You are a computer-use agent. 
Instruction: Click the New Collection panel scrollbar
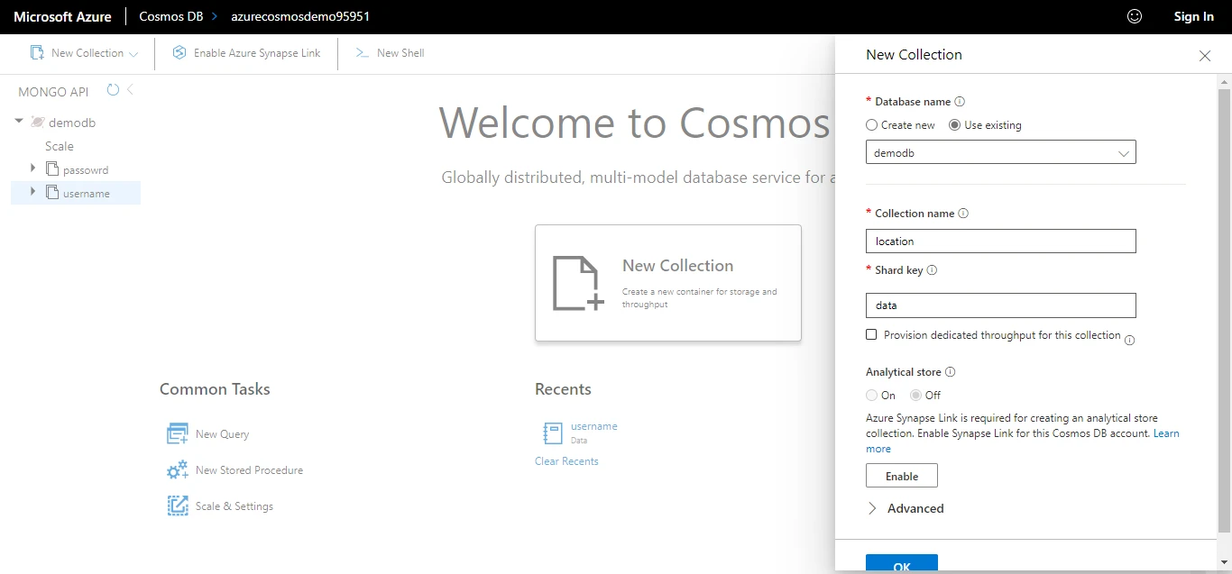[1224, 306]
